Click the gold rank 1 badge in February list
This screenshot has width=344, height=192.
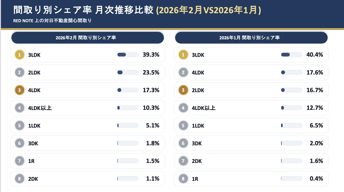[x=19, y=55]
